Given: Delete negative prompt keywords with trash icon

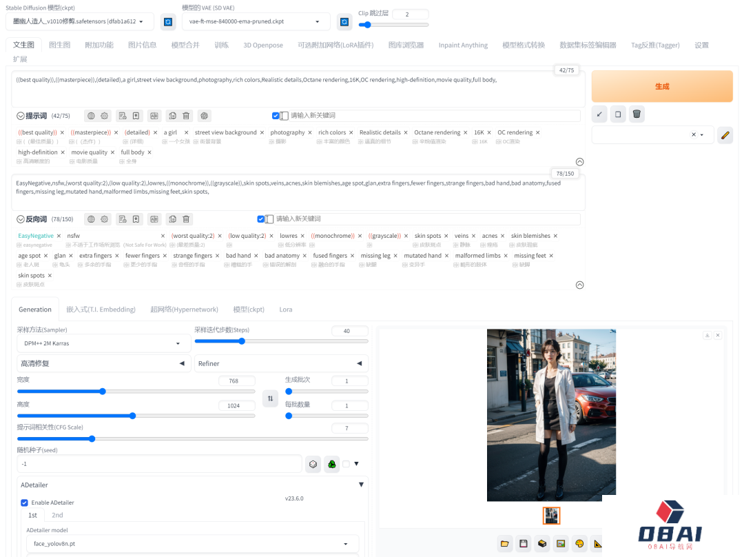Looking at the screenshot, I should point(186,219).
